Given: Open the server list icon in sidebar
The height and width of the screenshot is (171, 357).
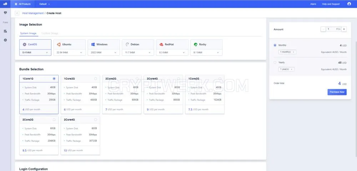Looking at the screenshot, I should point(5,31).
